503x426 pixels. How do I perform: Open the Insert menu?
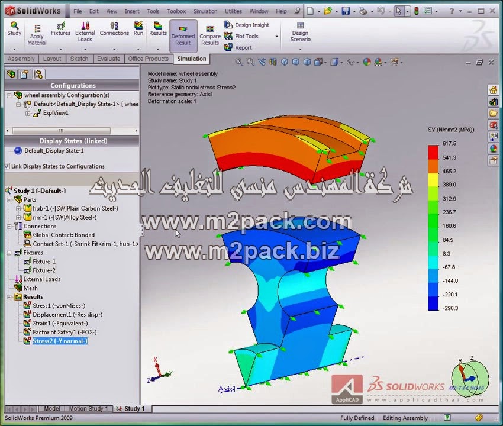point(132,11)
